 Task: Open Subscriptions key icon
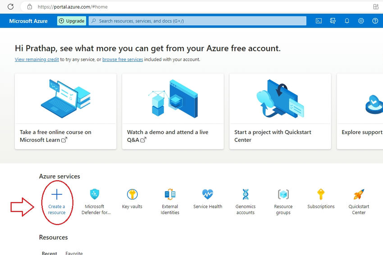[x=321, y=195]
